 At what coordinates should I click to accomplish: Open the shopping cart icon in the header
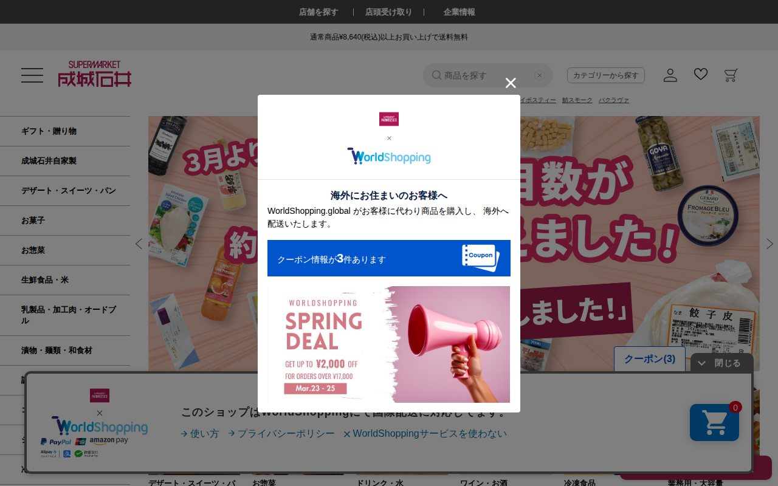pyautogui.click(x=731, y=75)
